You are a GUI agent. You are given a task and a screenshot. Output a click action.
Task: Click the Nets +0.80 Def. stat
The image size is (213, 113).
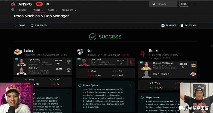click(x=118, y=75)
